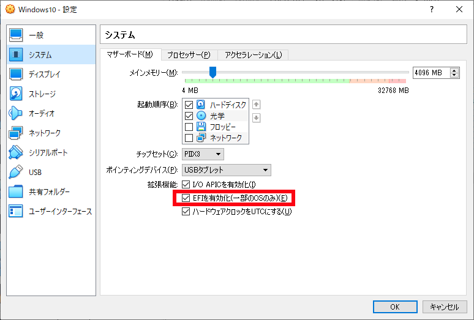Click the boot order move-down arrow
The height and width of the screenshot is (320, 474).
(257, 117)
